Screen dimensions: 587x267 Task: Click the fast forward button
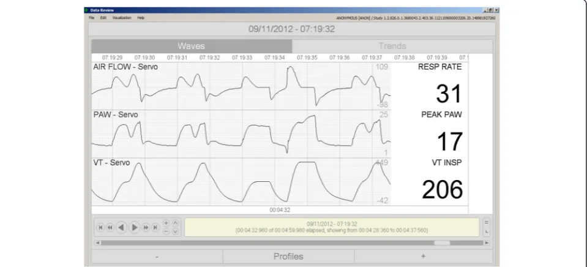(146, 227)
